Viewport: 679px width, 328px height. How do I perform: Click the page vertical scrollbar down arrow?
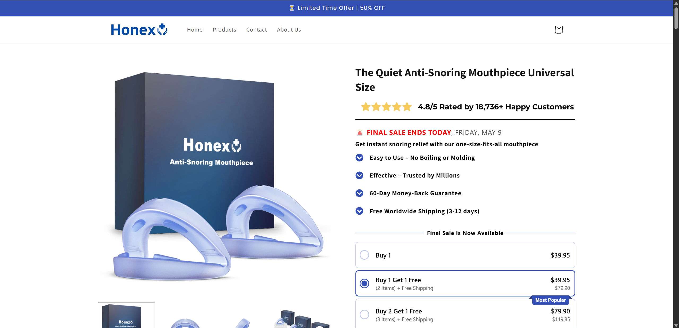click(x=676, y=325)
